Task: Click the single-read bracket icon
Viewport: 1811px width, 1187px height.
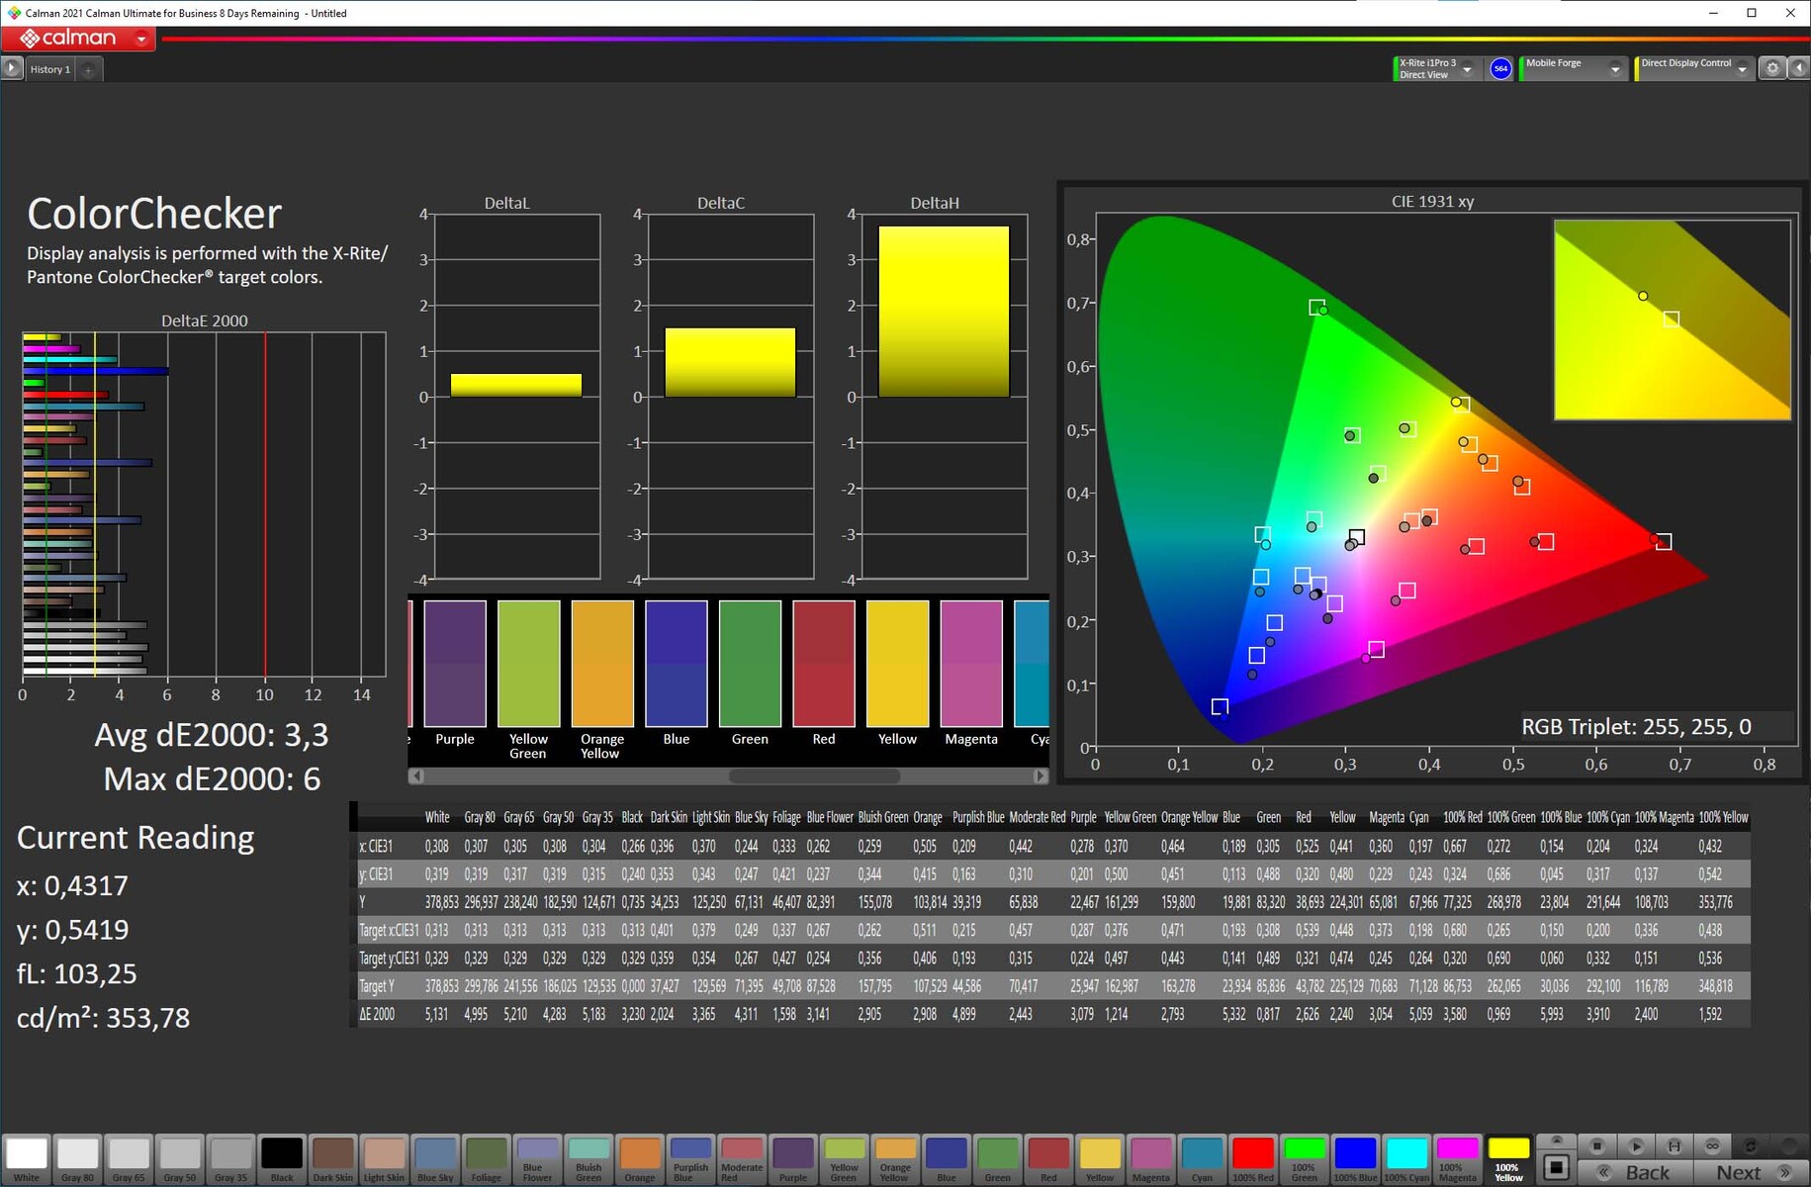Action: click(x=1674, y=1145)
